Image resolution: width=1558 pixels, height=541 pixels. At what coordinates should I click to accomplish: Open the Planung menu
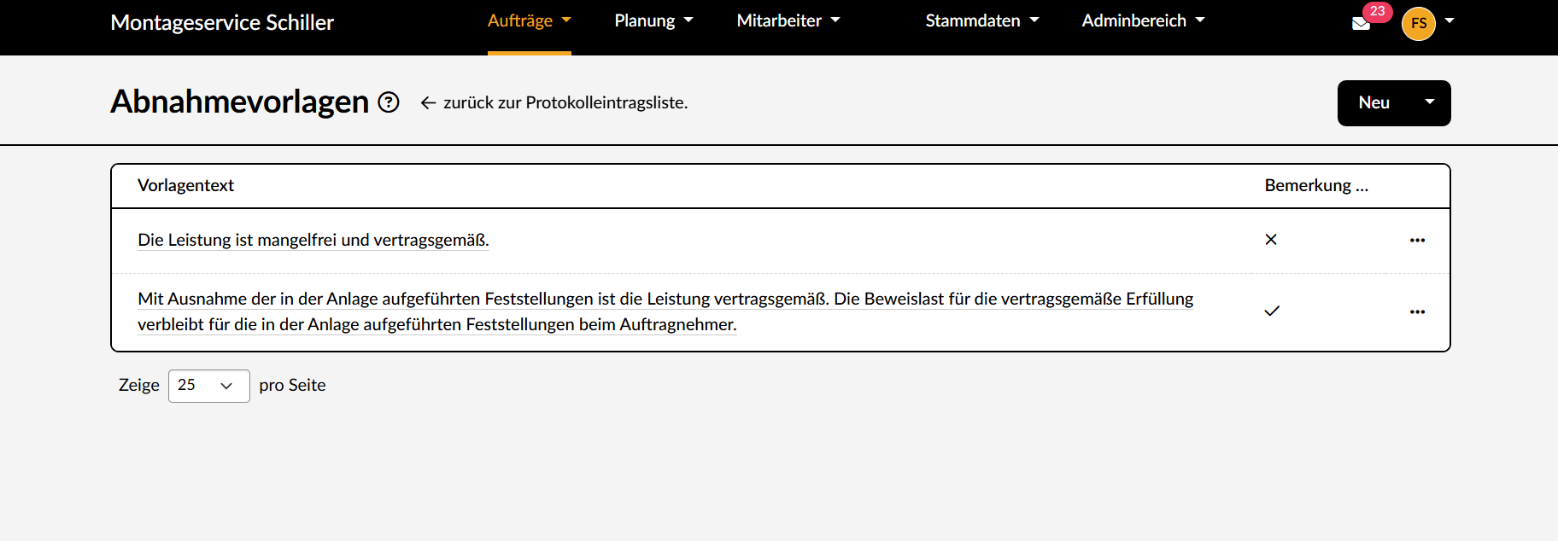[x=653, y=20]
